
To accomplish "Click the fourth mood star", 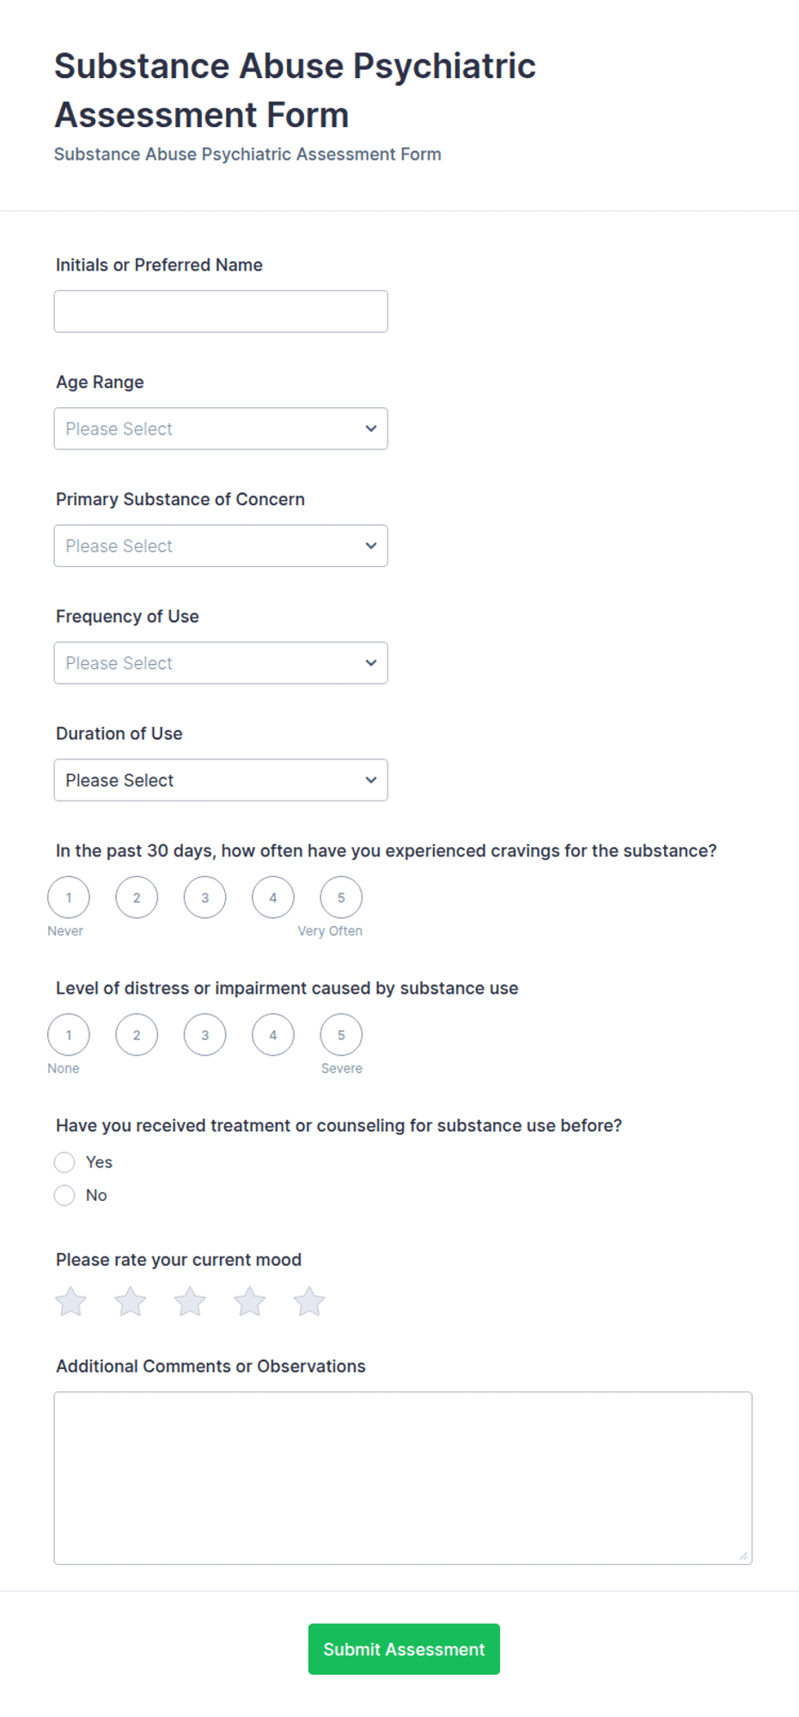I will pyautogui.click(x=250, y=1301).
